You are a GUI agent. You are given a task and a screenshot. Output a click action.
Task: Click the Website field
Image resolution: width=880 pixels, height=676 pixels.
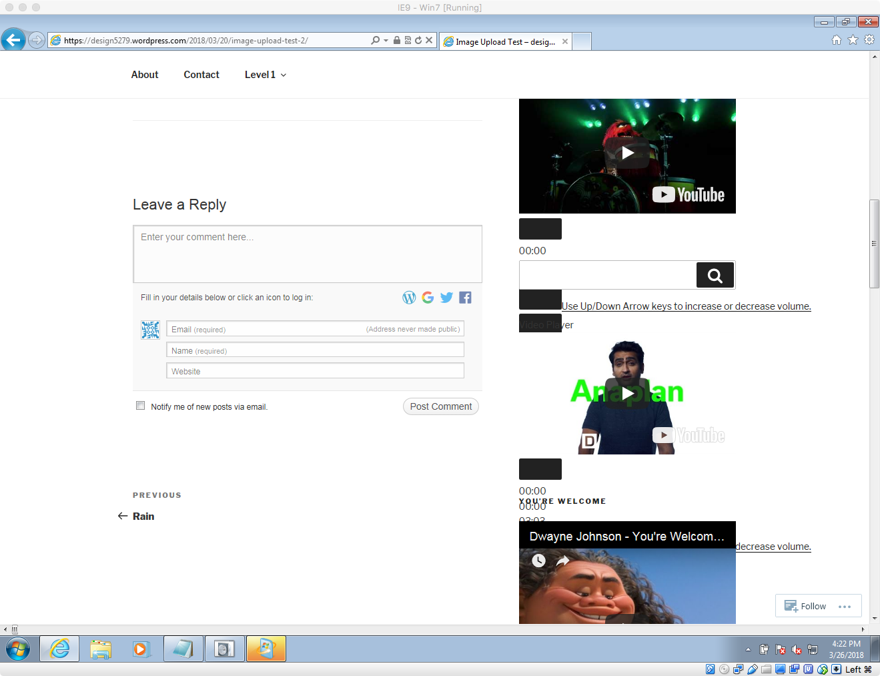coord(315,371)
